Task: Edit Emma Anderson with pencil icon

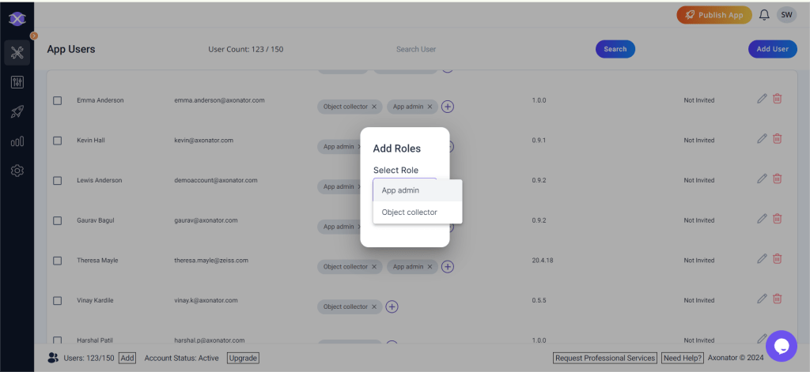Action: click(762, 99)
